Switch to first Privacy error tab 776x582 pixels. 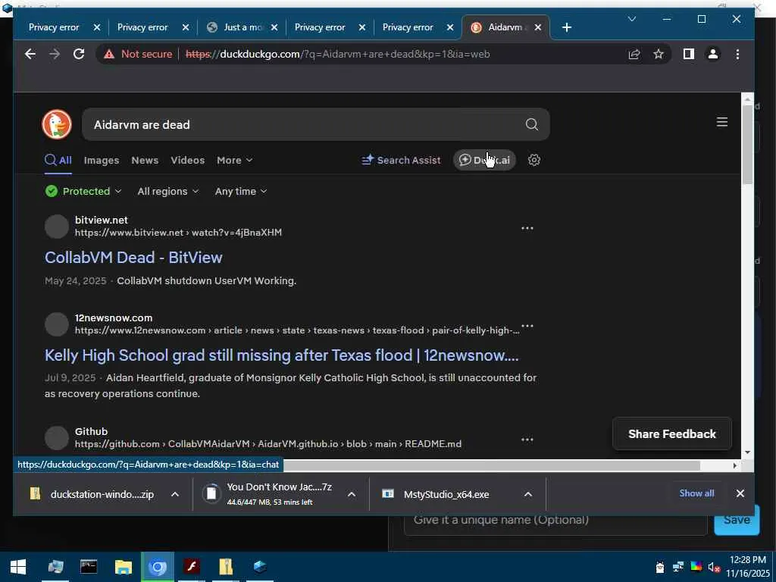[x=54, y=27]
